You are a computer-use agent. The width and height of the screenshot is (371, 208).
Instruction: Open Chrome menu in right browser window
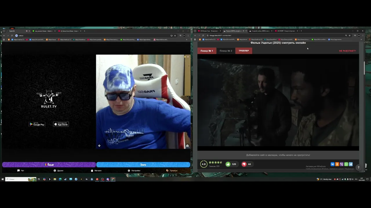pos(363,36)
